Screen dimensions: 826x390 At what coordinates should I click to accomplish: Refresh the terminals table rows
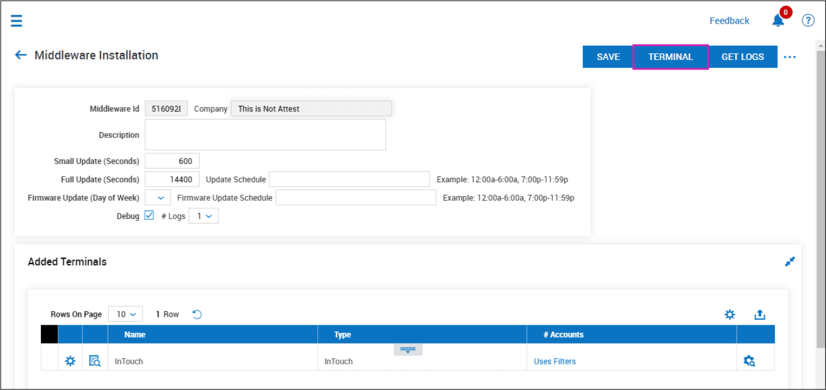tap(197, 314)
